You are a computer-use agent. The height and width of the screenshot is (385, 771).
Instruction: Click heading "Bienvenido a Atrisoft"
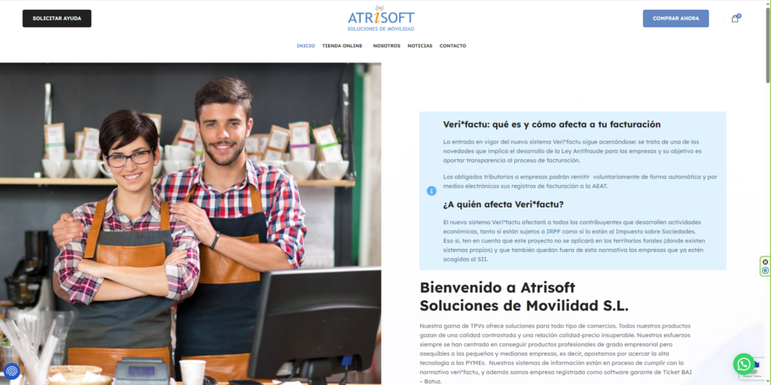coord(497,286)
